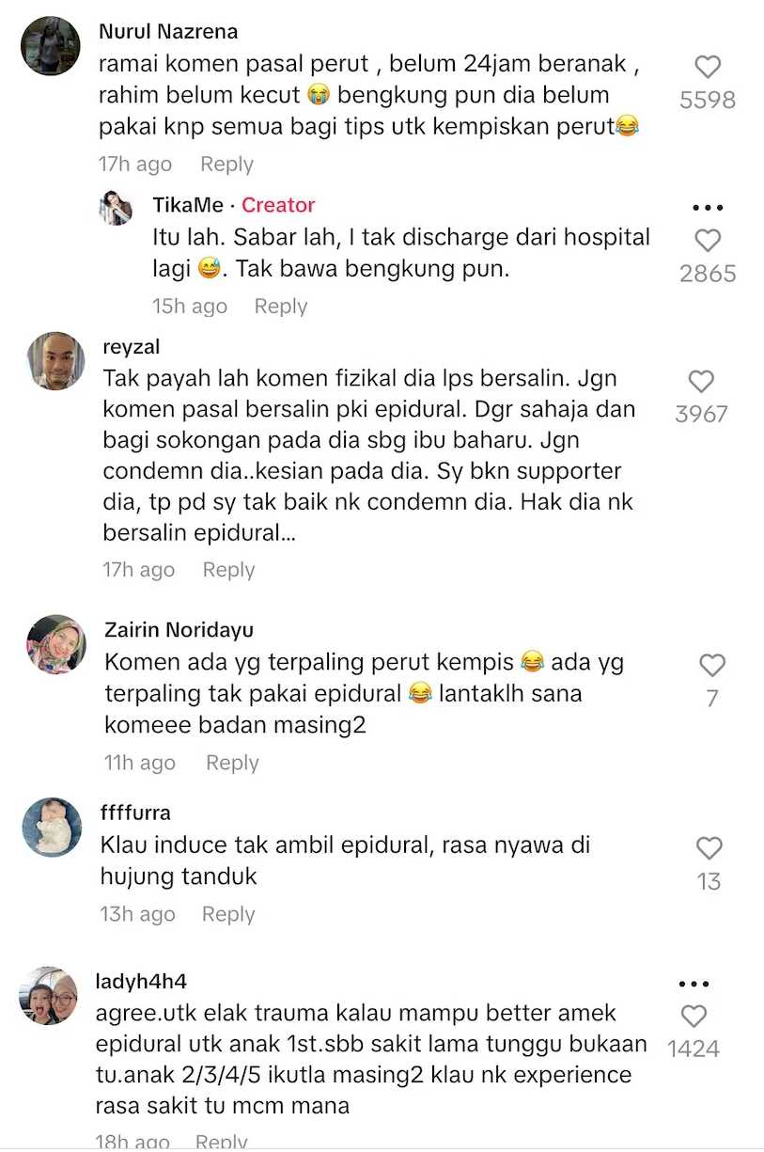Open the ffffurra username link
Image resolution: width=764 pixels, height=1152 pixels.
[x=135, y=813]
